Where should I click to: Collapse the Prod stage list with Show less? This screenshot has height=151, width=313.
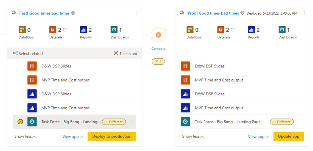(193, 136)
